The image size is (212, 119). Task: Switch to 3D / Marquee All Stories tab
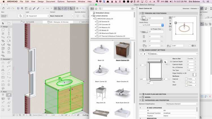tap(58, 22)
